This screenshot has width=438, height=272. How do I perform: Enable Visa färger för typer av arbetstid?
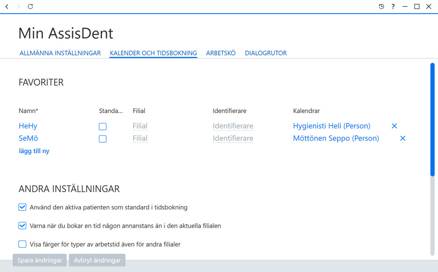coord(22,244)
